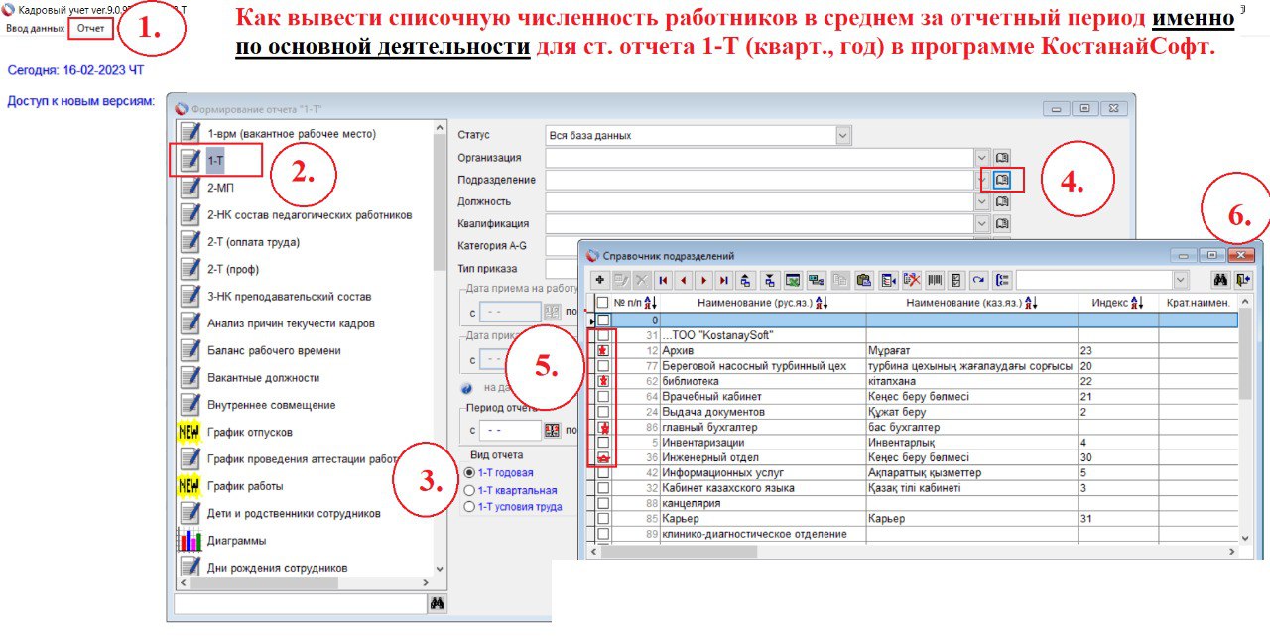Open the Должность dropdown list

(982, 201)
